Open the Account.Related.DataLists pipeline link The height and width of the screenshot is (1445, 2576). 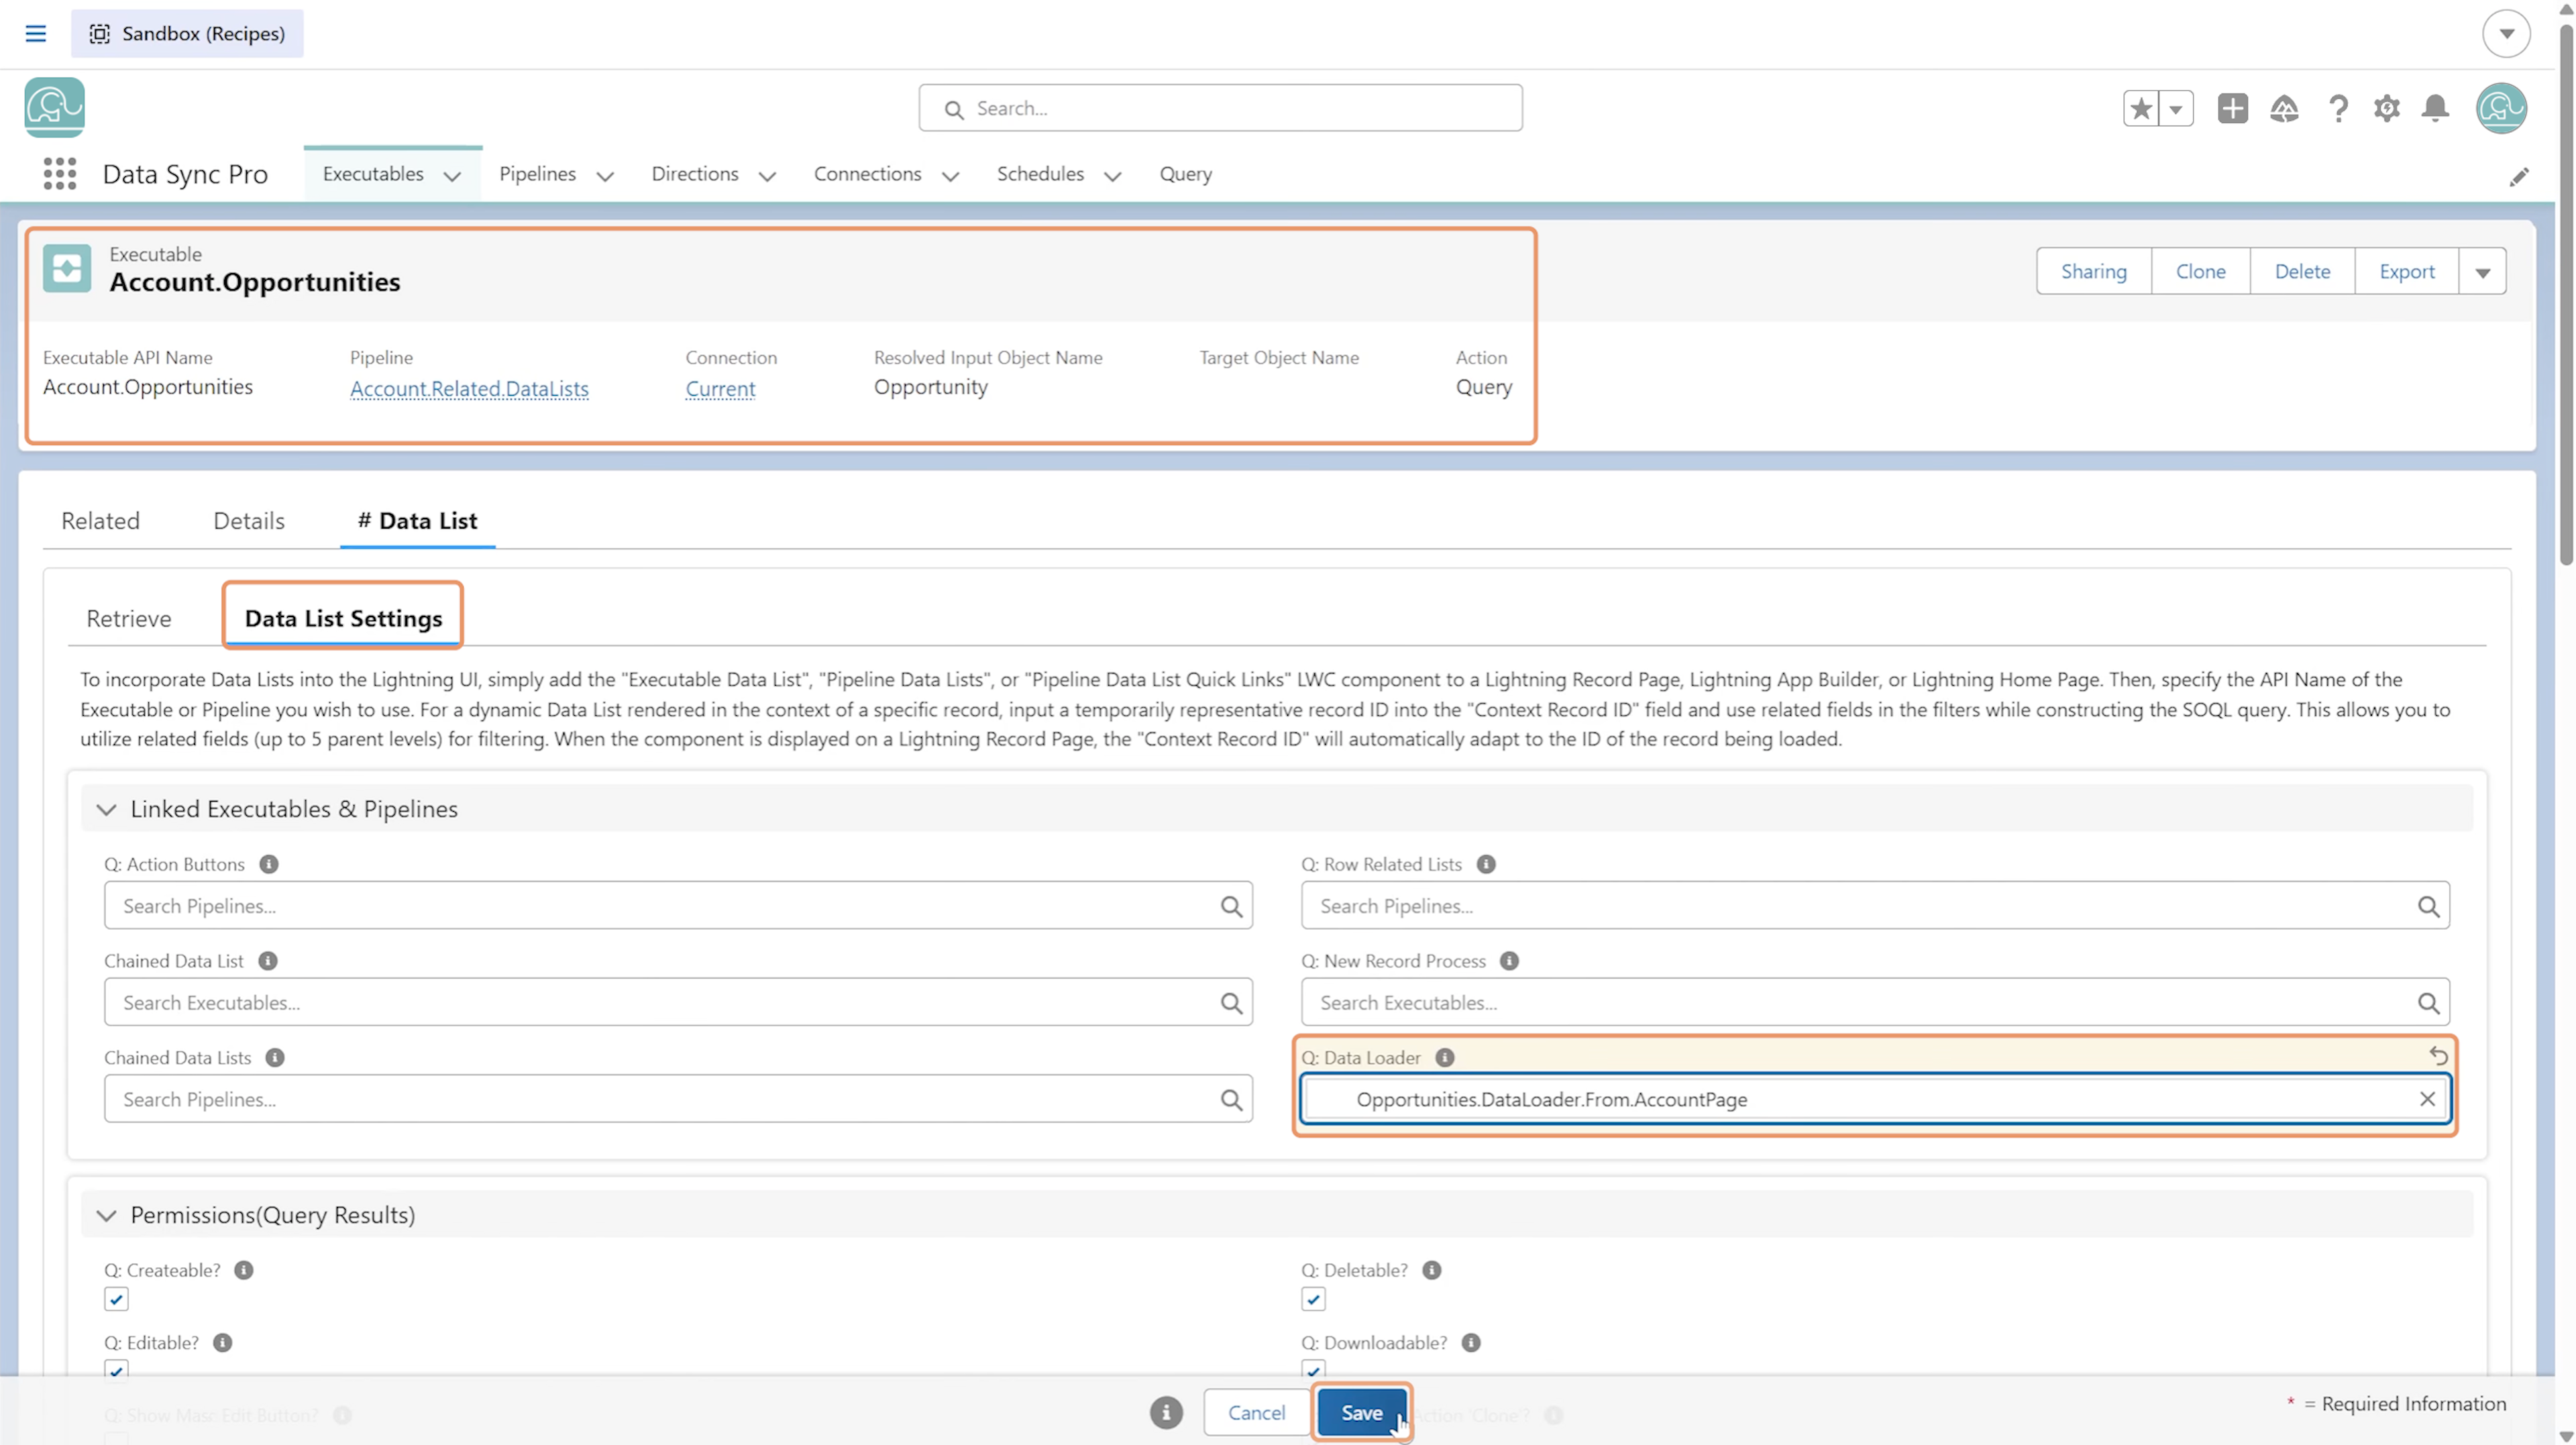(x=469, y=389)
